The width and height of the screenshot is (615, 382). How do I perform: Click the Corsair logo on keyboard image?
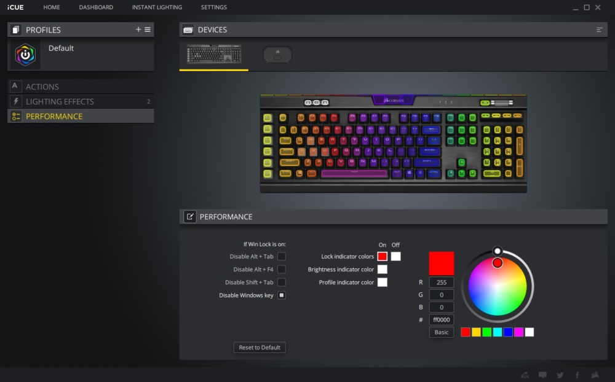click(x=393, y=100)
